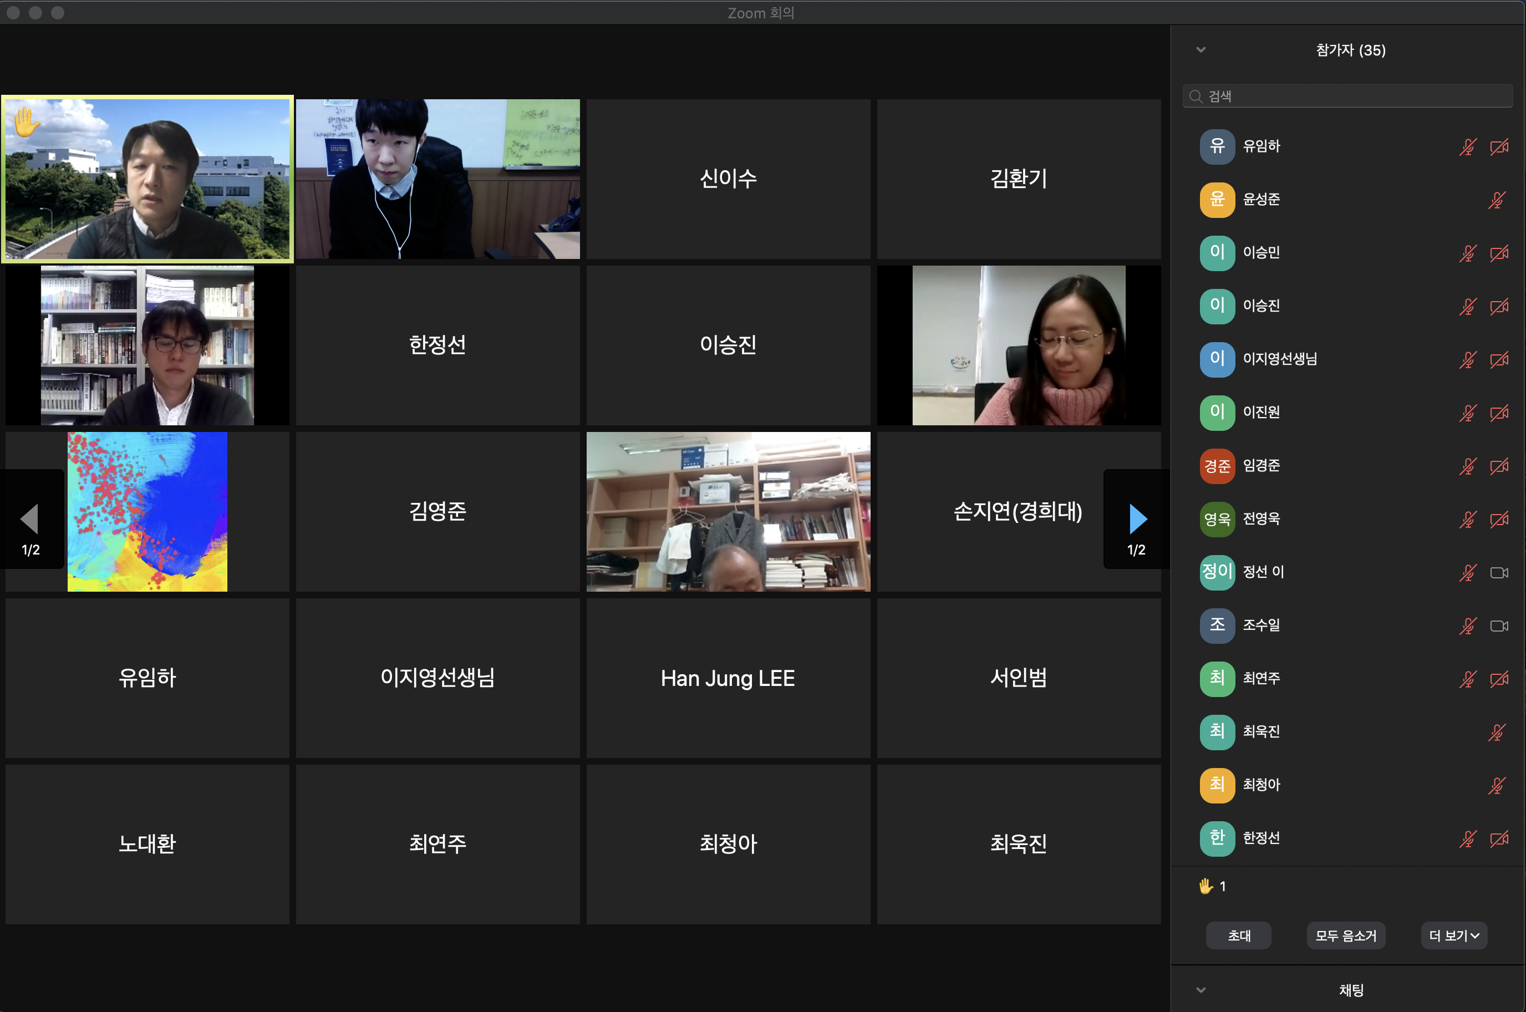
Task: Select the 손지연(경희대) participant tile
Action: click(x=1018, y=512)
